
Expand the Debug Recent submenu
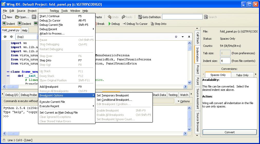click(67, 29)
